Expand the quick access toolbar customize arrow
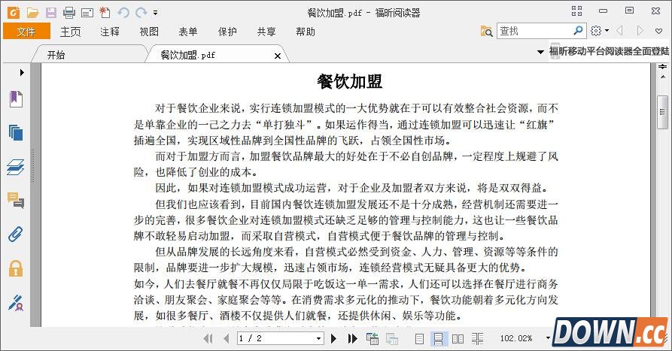 (x=155, y=13)
